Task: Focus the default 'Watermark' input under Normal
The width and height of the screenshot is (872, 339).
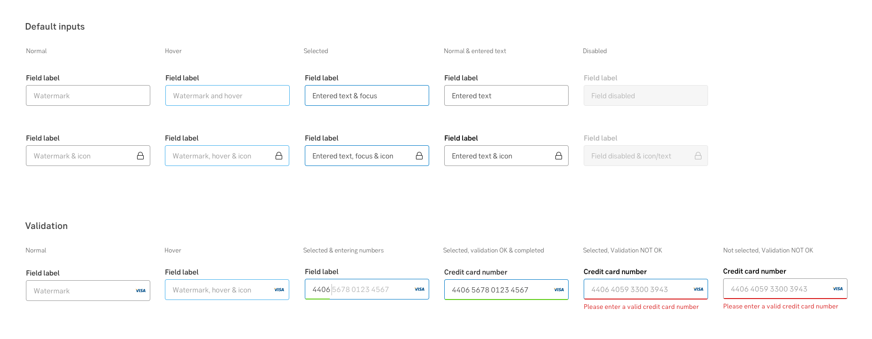Action: (88, 95)
